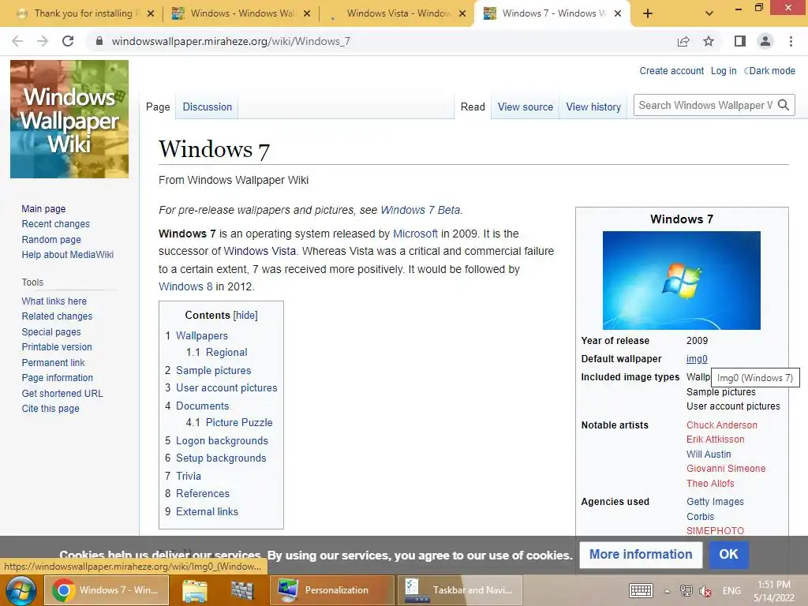Show hidden tray icons arrow
The width and height of the screenshot is (808, 606).
pyautogui.click(x=667, y=591)
